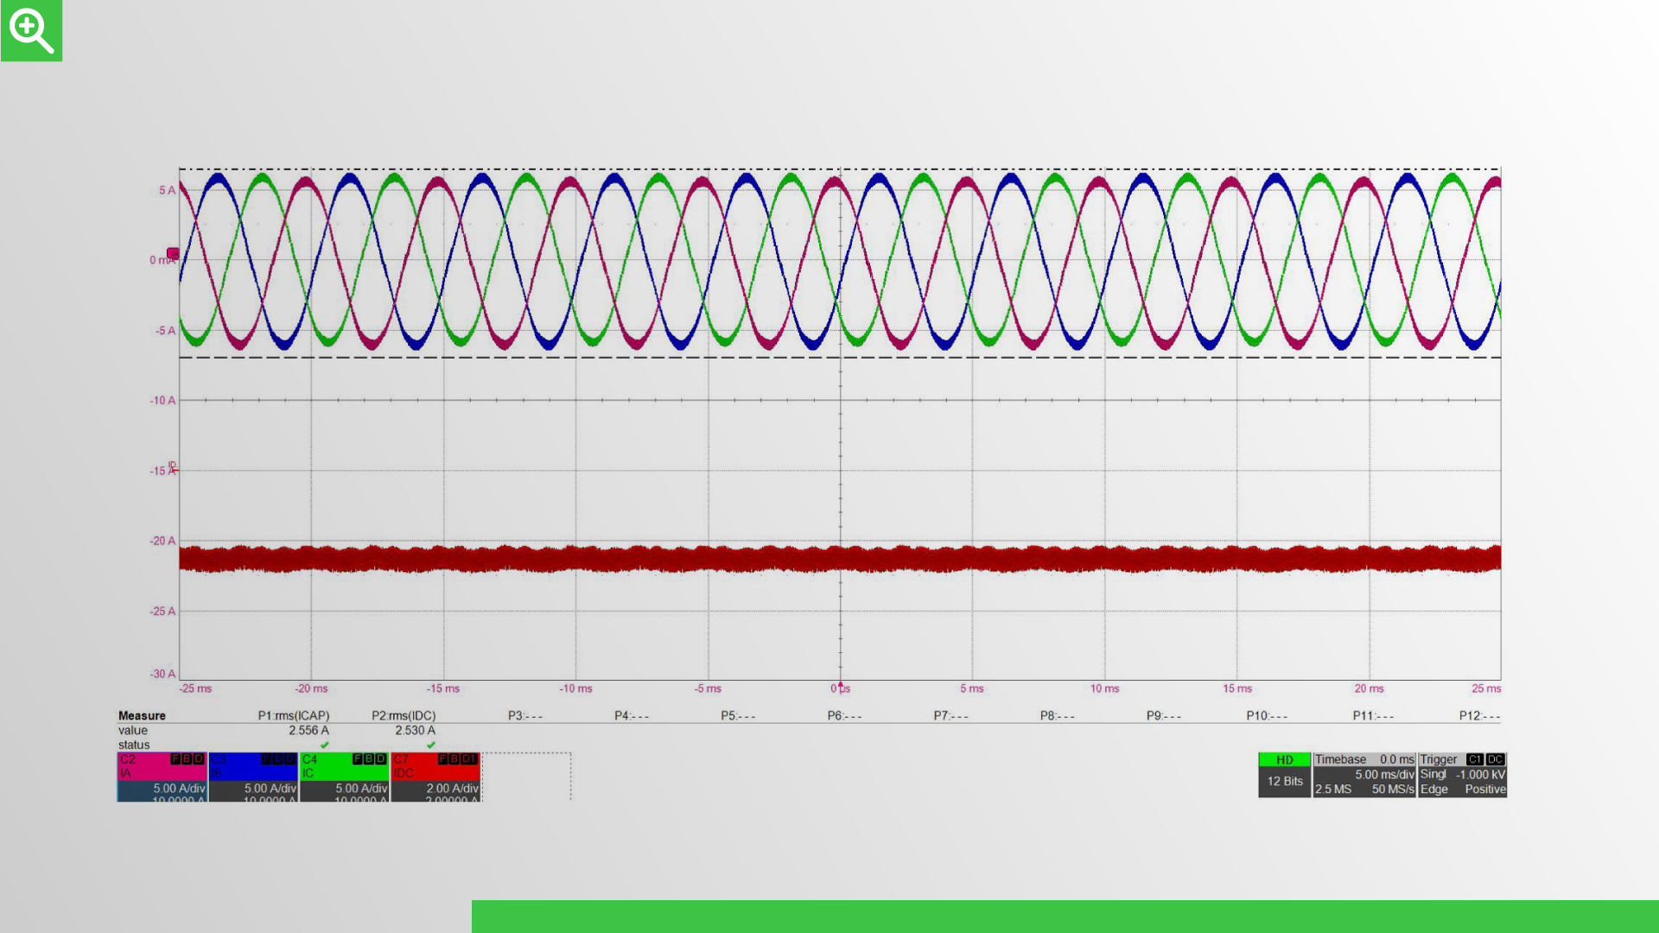Click the HD 12 Bits indicator
The height and width of the screenshot is (933, 1659).
click(1284, 775)
